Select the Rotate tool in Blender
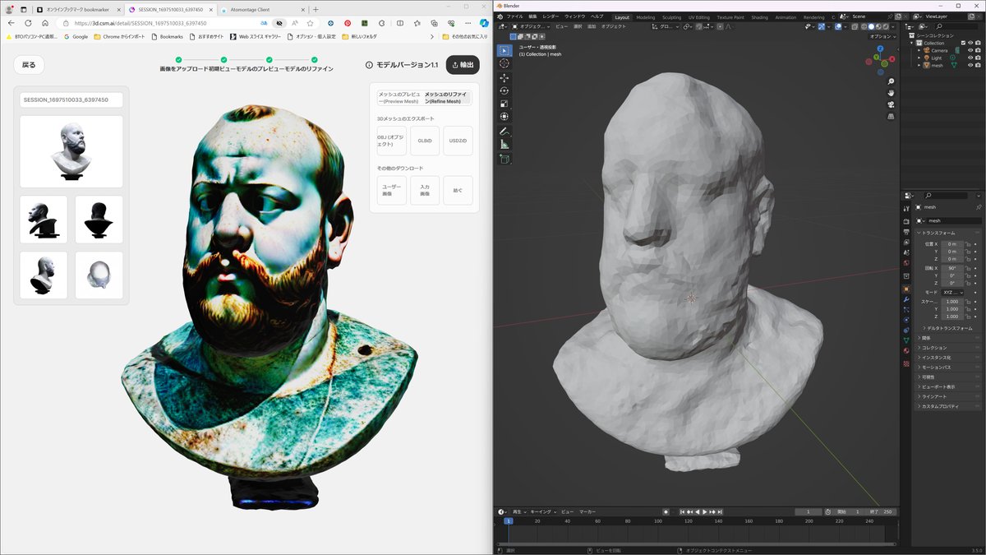 tap(505, 90)
